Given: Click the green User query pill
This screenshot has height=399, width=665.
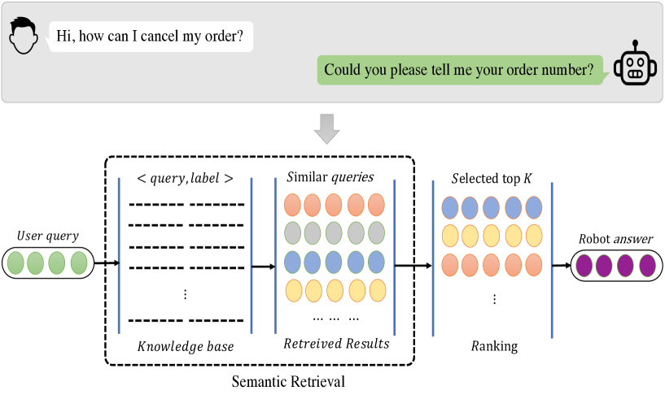Looking at the screenshot, I should (46, 264).
